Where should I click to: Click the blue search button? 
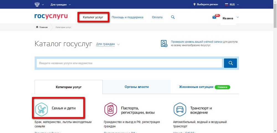pos(230,63)
